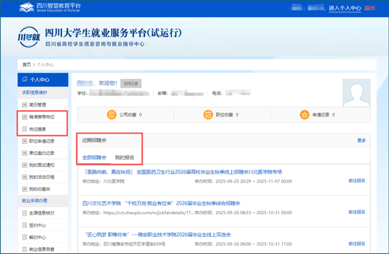Click the icon next to 就业信息自查
Viewport: 389px width, 254px height.
tap(24, 249)
